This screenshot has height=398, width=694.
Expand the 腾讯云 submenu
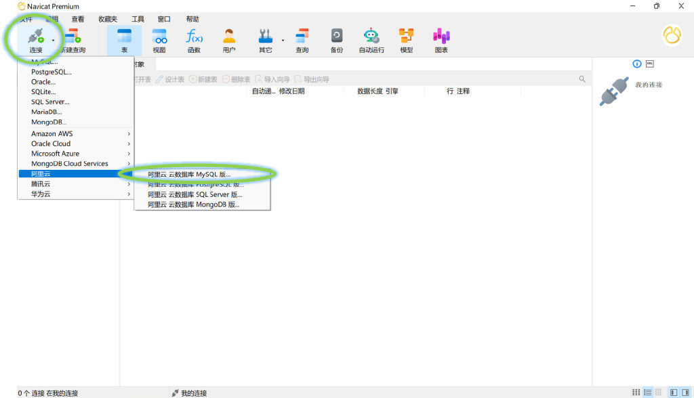pyautogui.click(x=76, y=184)
